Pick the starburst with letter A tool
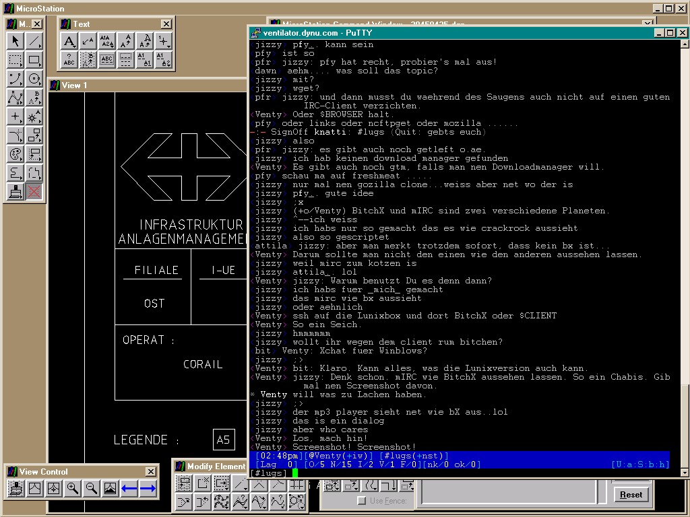690x517 pixels. click(34, 116)
